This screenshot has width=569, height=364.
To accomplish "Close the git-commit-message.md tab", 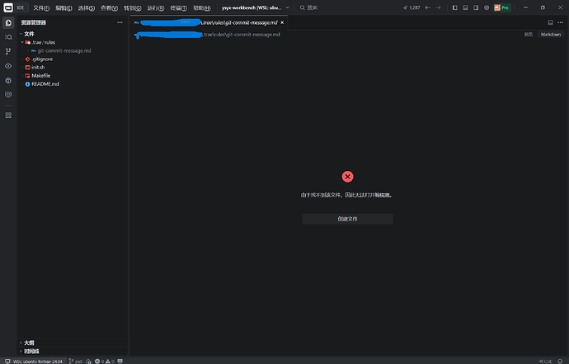I will [282, 22].
